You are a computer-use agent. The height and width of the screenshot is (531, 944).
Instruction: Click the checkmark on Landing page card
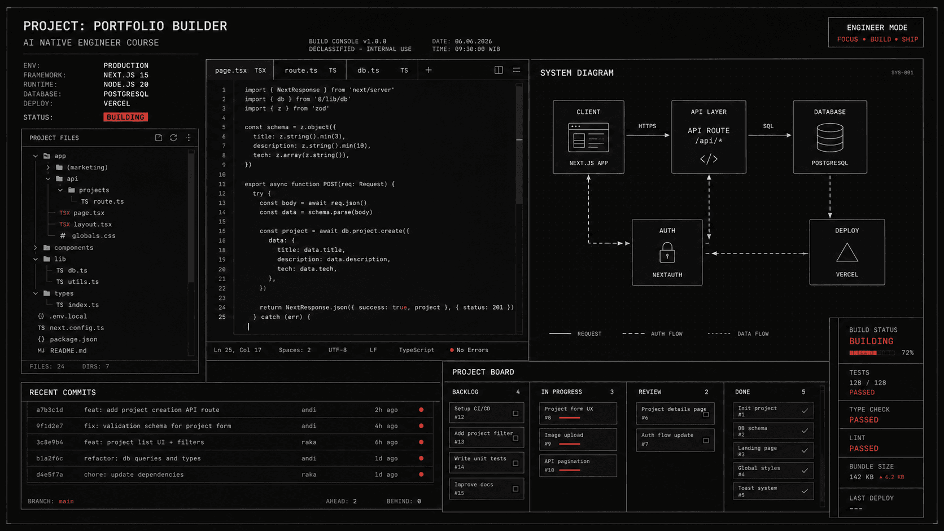pos(805,450)
